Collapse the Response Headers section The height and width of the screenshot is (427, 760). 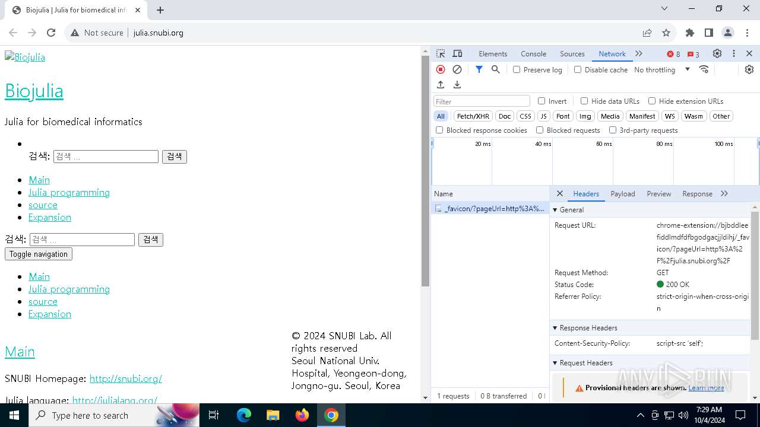555,328
